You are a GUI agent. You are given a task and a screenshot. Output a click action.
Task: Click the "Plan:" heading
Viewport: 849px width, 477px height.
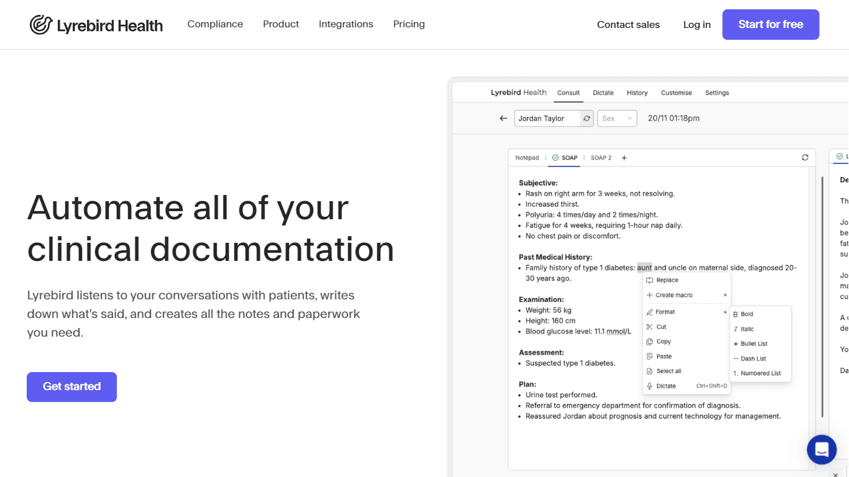tap(528, 384)
